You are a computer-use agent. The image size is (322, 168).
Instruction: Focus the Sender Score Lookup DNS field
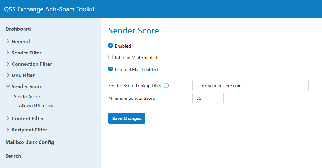[x=250, y=86]
